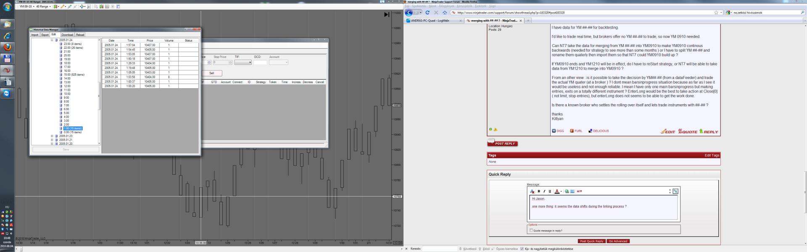Screen dimensions: 807x252
Task: Click the search magnifier in Firefox search box
Action: coord(802,13)
